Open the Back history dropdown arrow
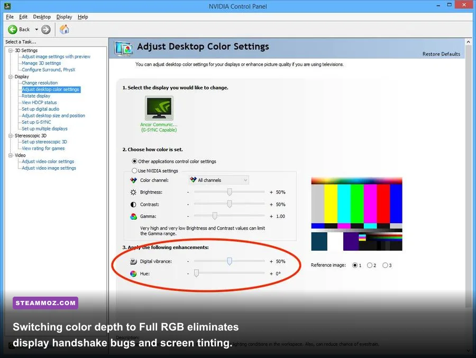This screenshot has height=358, width=476. tap(36, 30)
